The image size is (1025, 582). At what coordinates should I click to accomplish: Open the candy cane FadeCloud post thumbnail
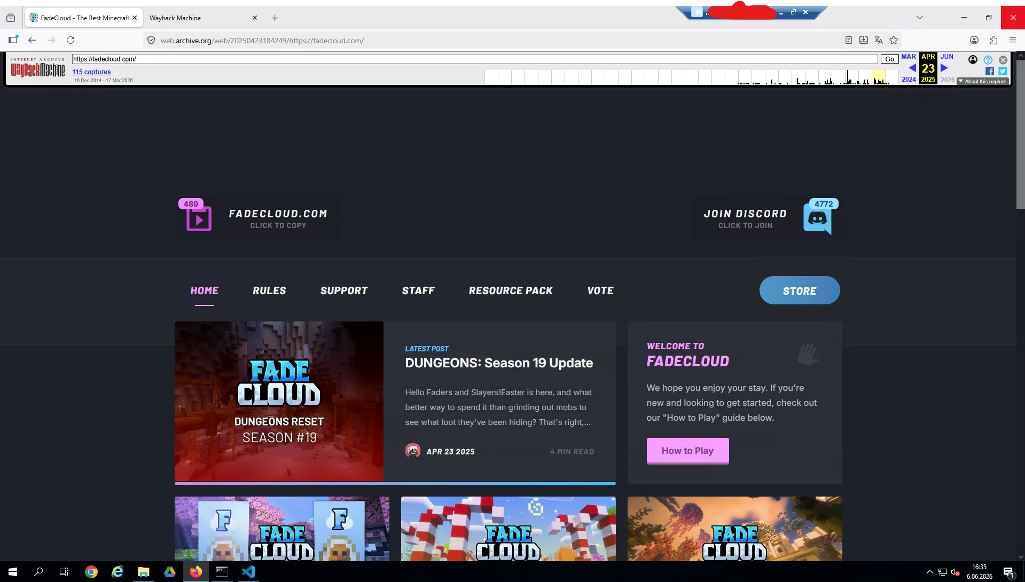[508, 529]
